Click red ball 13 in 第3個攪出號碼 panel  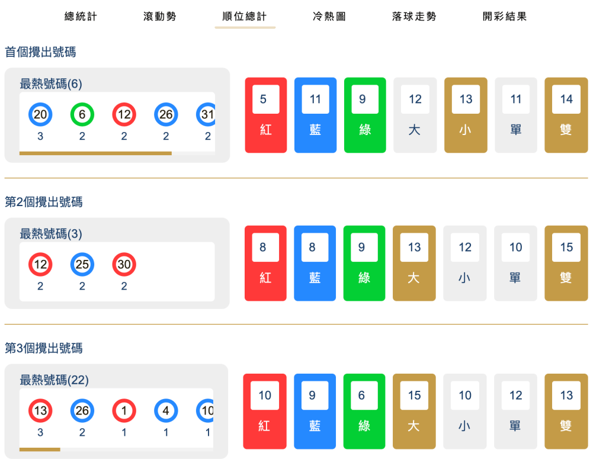point(40,410)
